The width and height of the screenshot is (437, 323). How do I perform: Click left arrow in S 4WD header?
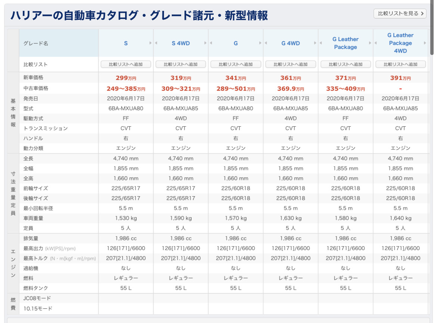[x=156, y=43]
